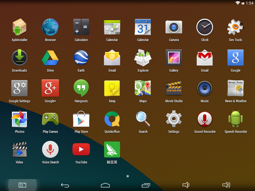Screen dimensions: 255x191
Task: Open News & Weather
Action: pos(235,88)
